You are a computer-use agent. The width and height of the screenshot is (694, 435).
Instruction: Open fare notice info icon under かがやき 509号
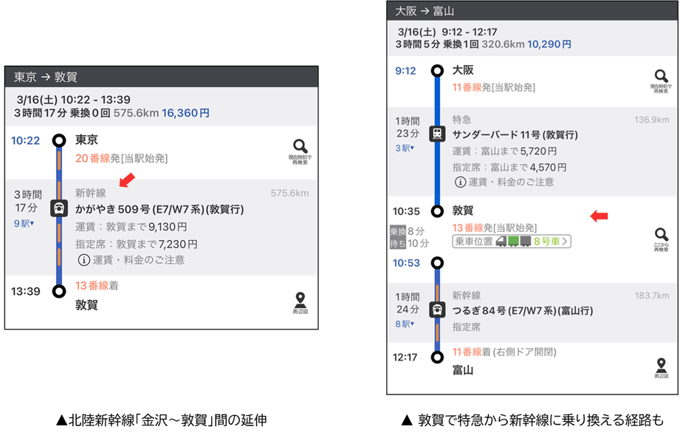[83, 260]
